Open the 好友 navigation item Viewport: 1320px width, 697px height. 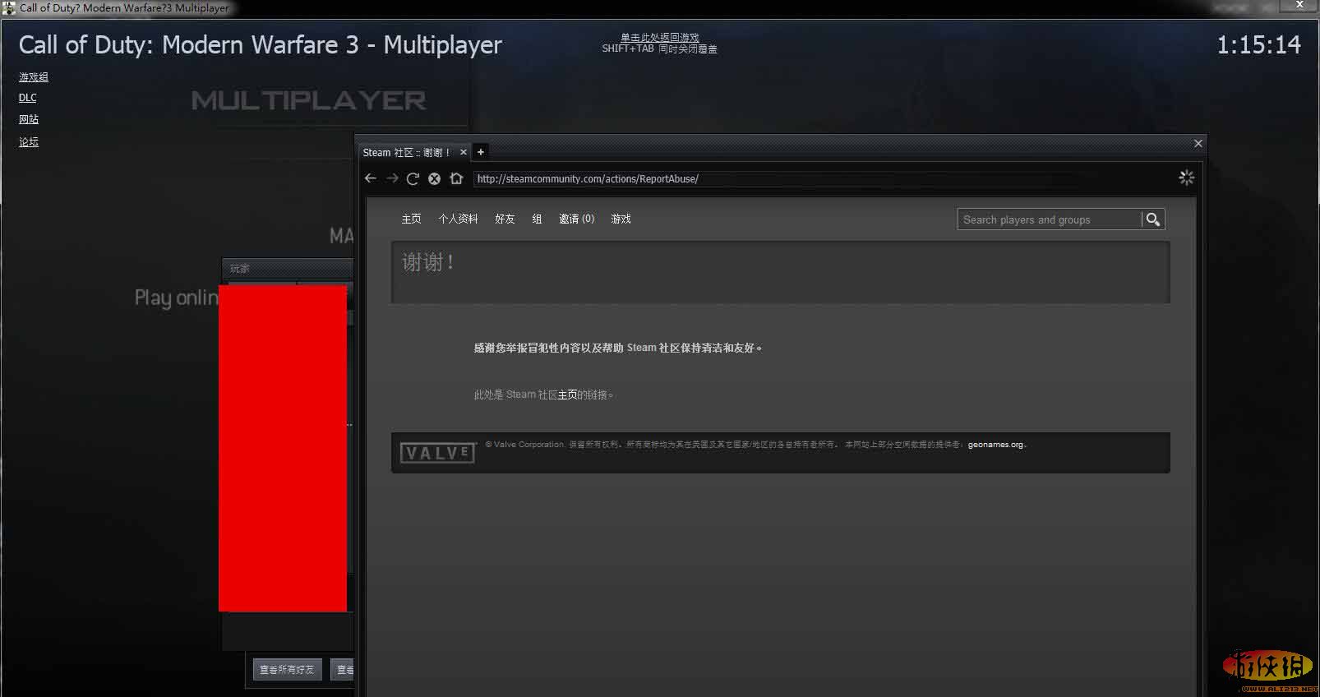505,219
